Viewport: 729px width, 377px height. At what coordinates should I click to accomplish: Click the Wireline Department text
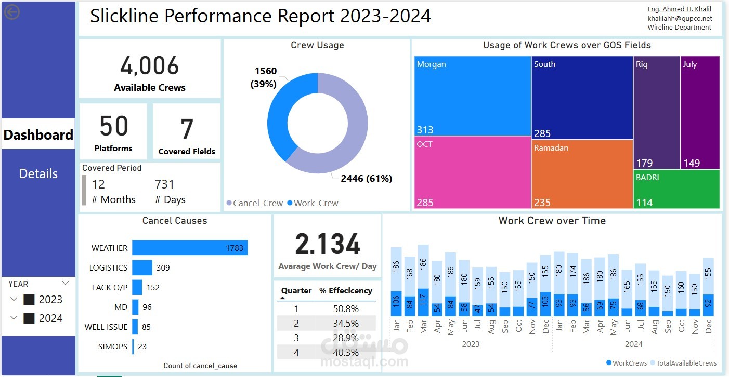click(x=680, y=27)
